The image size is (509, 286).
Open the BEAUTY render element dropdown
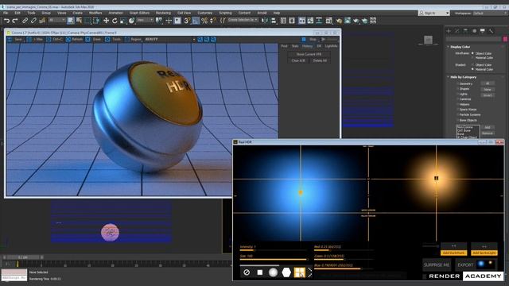[x=169, y=39]
